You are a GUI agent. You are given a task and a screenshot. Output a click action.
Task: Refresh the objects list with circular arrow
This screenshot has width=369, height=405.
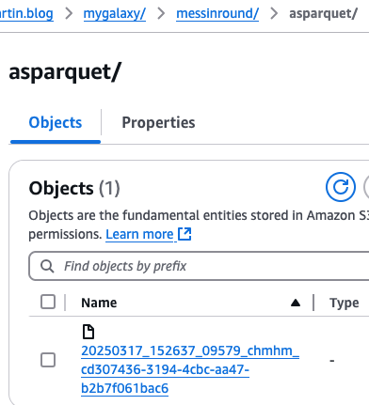[x=341, y=187]
